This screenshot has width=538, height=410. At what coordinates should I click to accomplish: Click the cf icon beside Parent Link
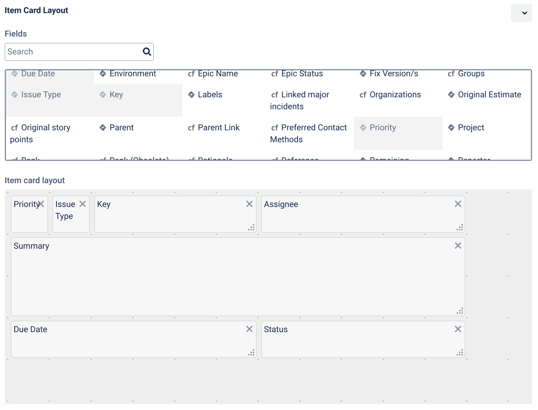(x=191, y=128)
